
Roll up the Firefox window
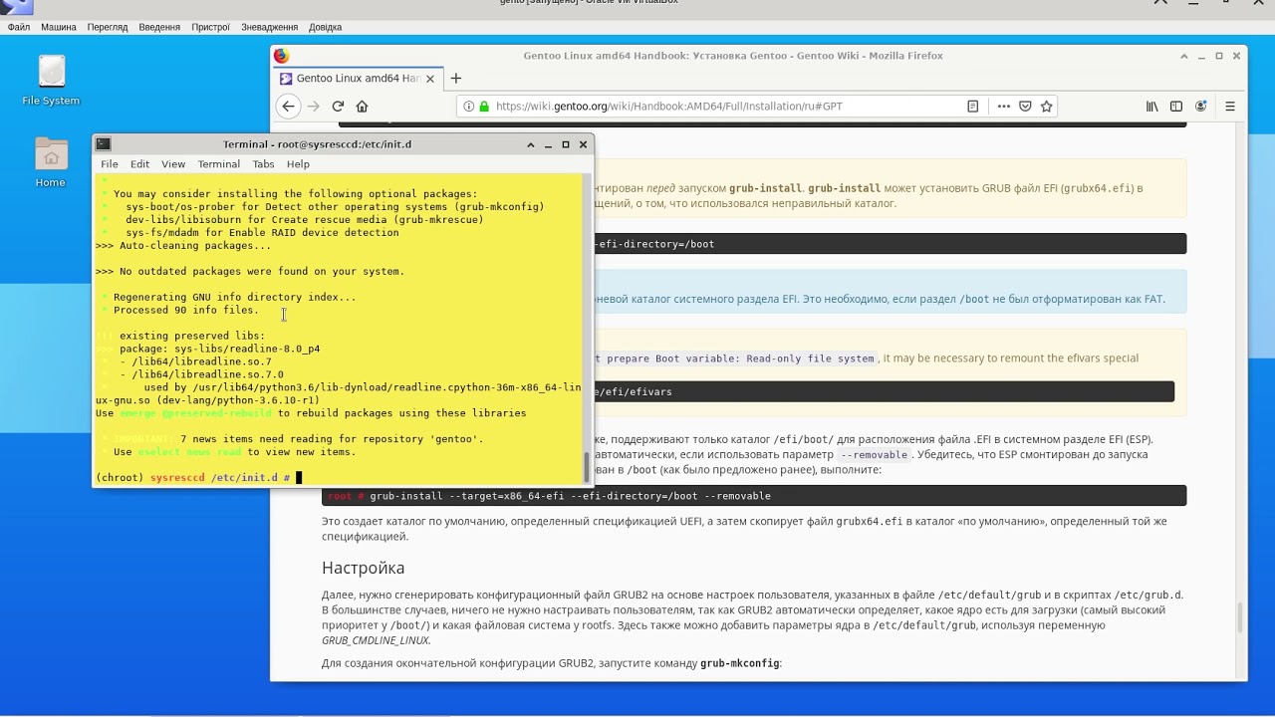tap(1184, 56)
